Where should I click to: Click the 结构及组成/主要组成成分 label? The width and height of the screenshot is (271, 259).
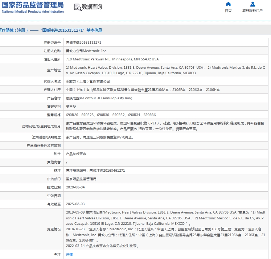point(41,126)
